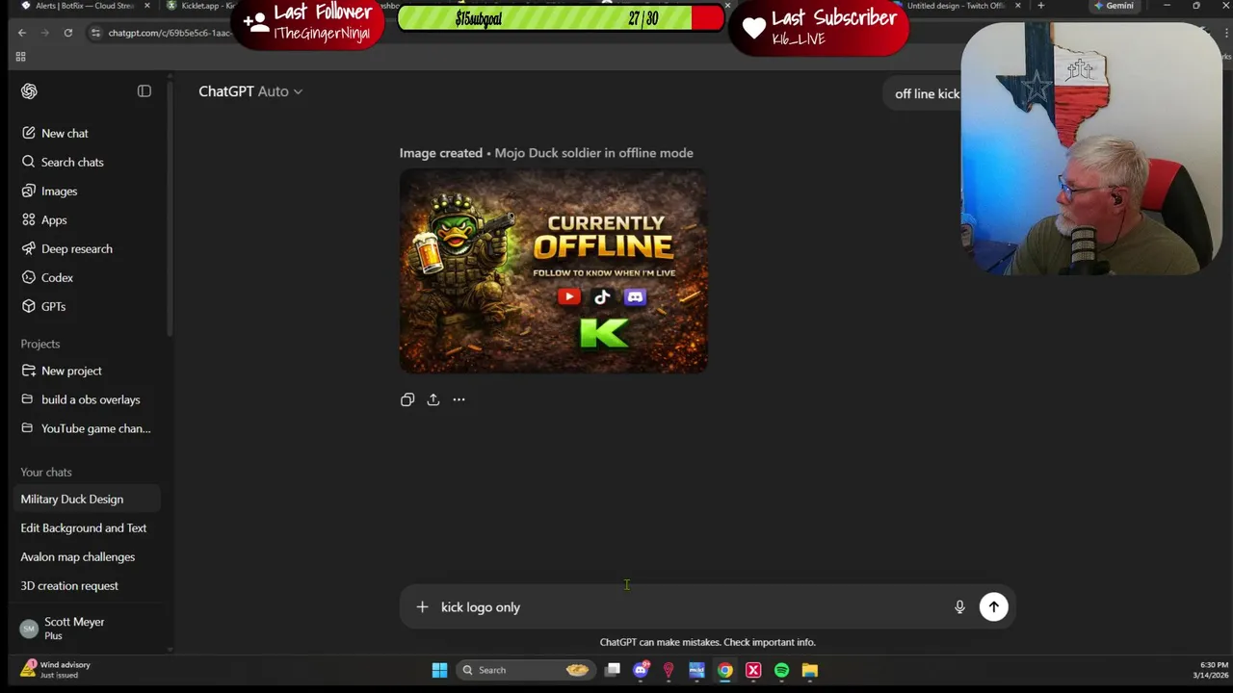Click the New chat pencil icon
This screenshot has width=1233, height=693.
(x=27, y=133)
